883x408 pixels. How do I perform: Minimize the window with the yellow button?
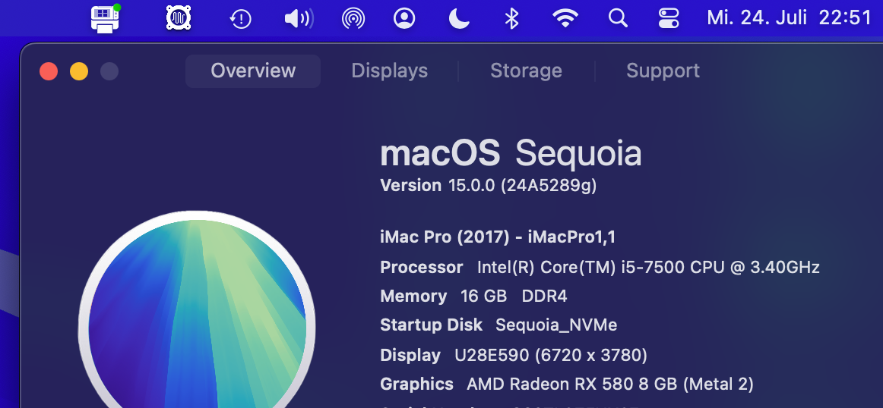click(x=79, y=71)
